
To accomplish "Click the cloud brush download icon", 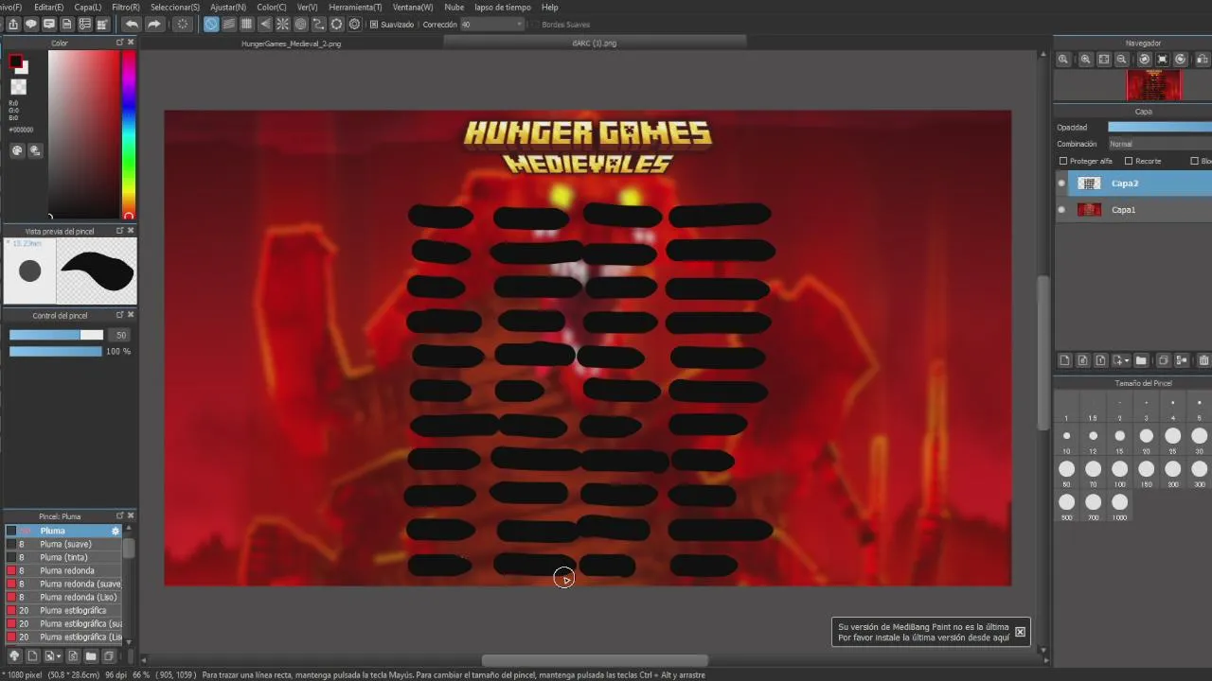I will click(14, 655).
